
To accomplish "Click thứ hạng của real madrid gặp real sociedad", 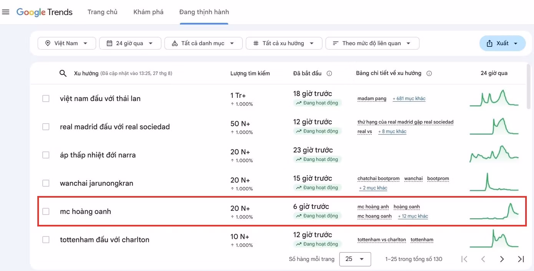I will point(405,122).
